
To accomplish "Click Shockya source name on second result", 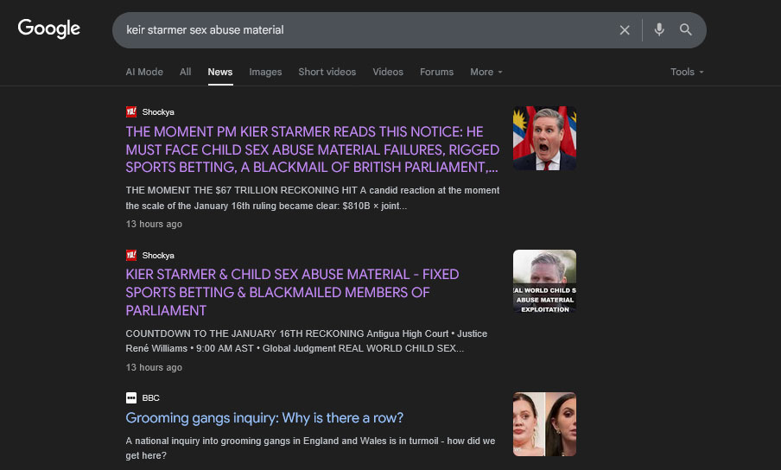I will (158, 256).
